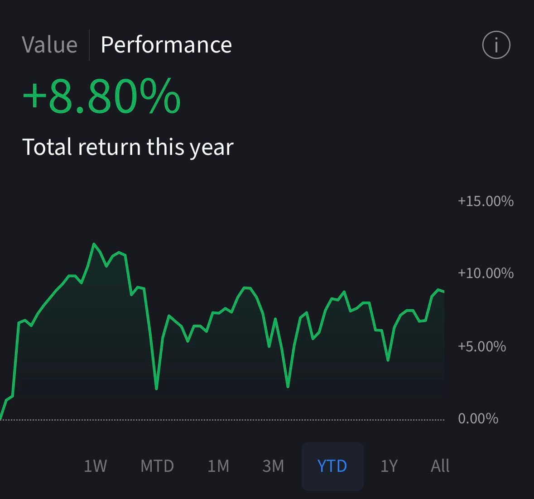Click the "Total return this year" label
The height and width of the screenshot is (499, 534).
point(128,147)
